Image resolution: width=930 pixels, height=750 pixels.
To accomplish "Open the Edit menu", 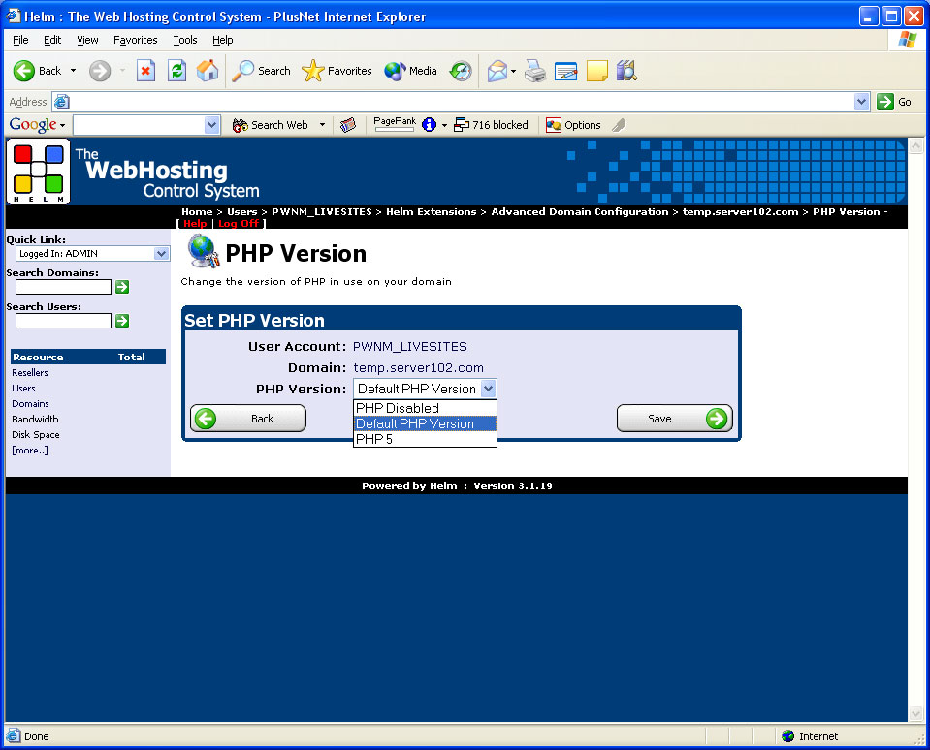I will (52, 40).
